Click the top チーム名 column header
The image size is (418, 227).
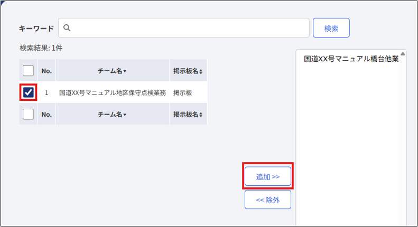(113, 71)
